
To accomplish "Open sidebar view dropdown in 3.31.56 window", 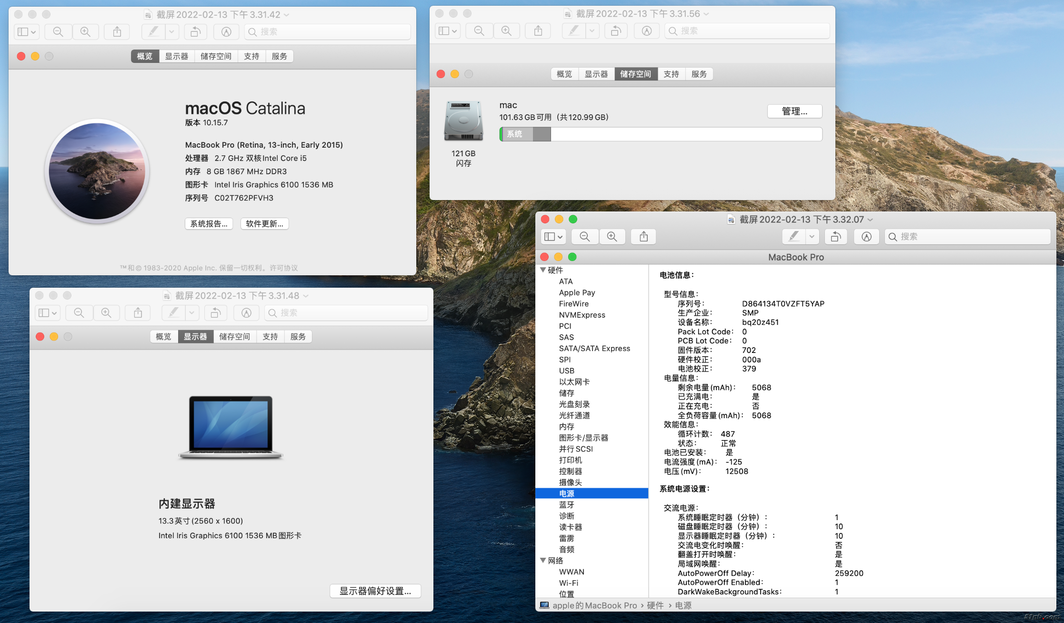I will 448,31.
